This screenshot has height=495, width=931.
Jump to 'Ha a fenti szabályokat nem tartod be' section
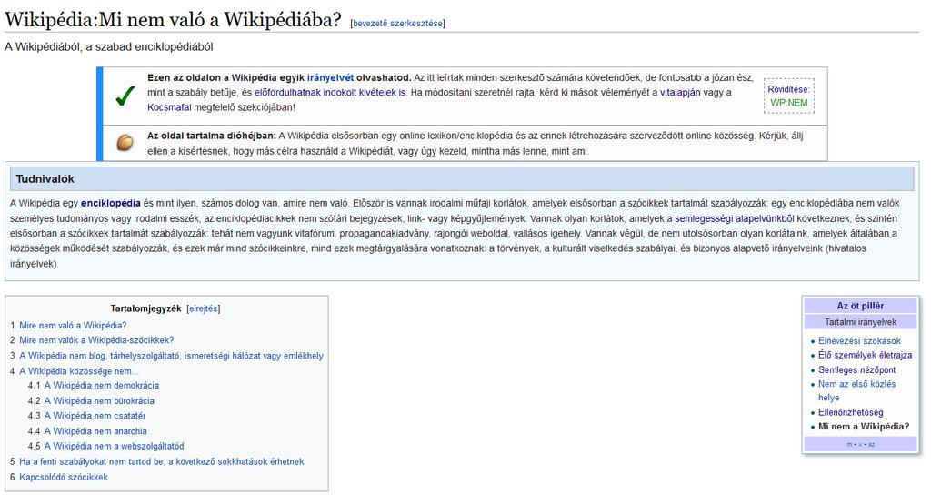pyautogui.click(x=162, y=461)
